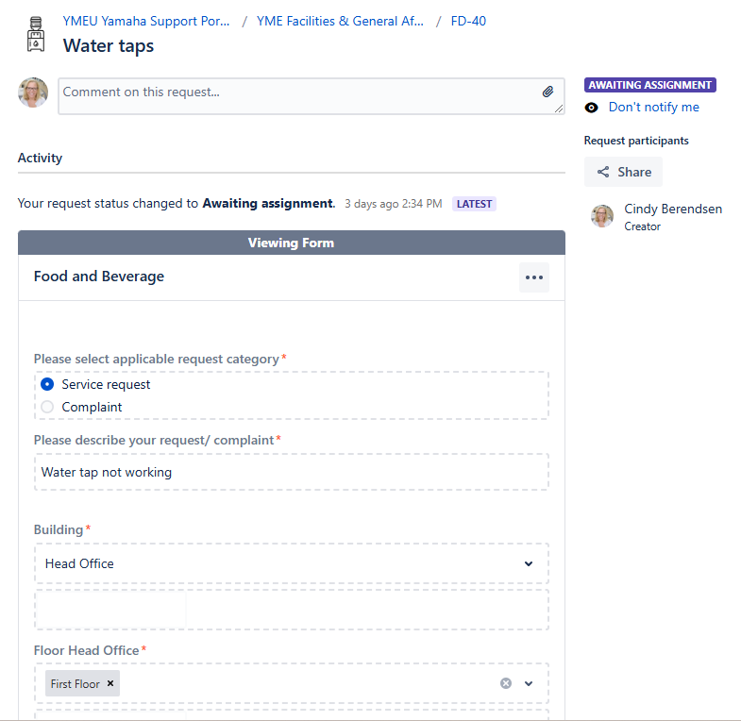
Task: Open YMEU Yamaha Support Portal breadcrumb
Action: 146,22
